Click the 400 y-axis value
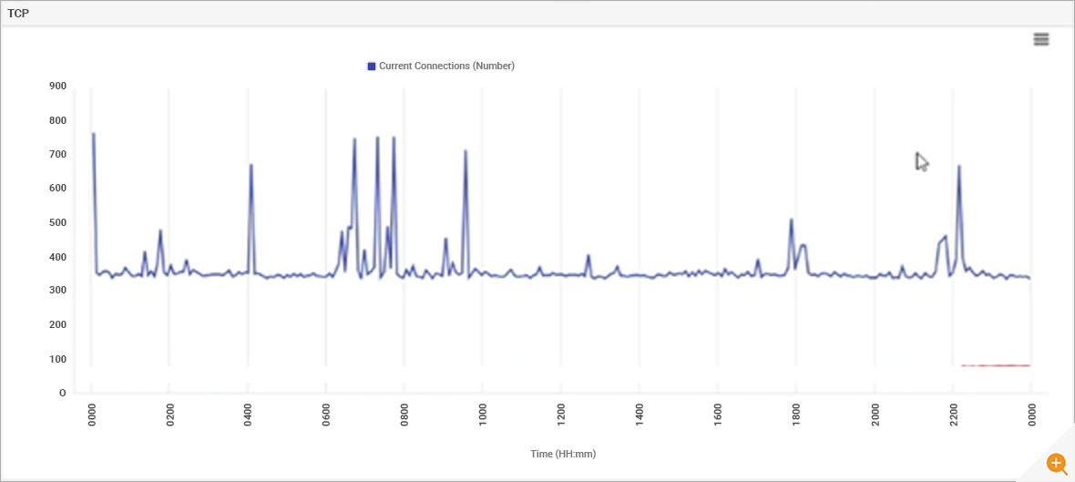 pyautogui.click(x=57, y=256)
